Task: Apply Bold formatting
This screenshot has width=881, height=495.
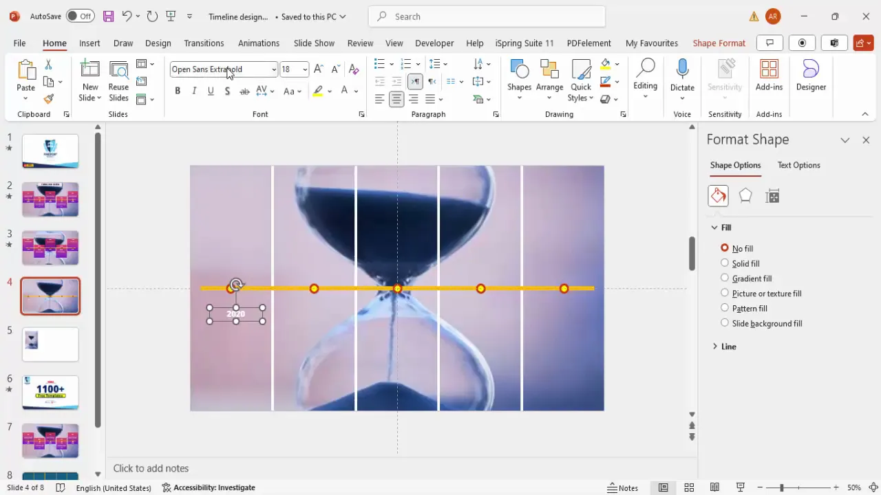Action: 178,91
